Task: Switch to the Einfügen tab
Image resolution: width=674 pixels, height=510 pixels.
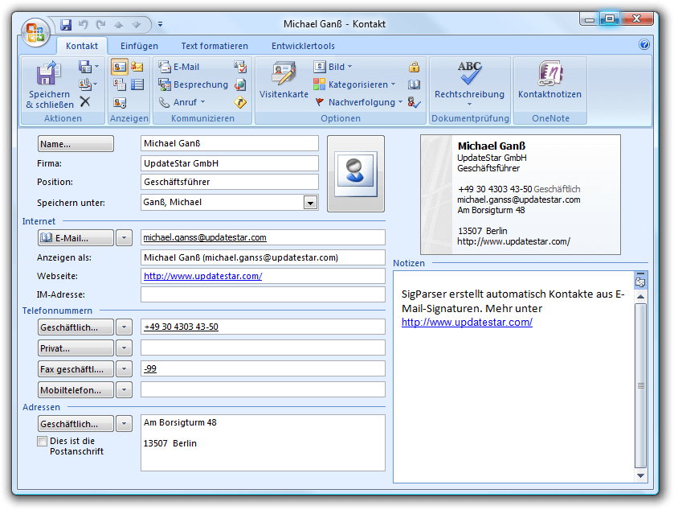Action: point(139,46)
